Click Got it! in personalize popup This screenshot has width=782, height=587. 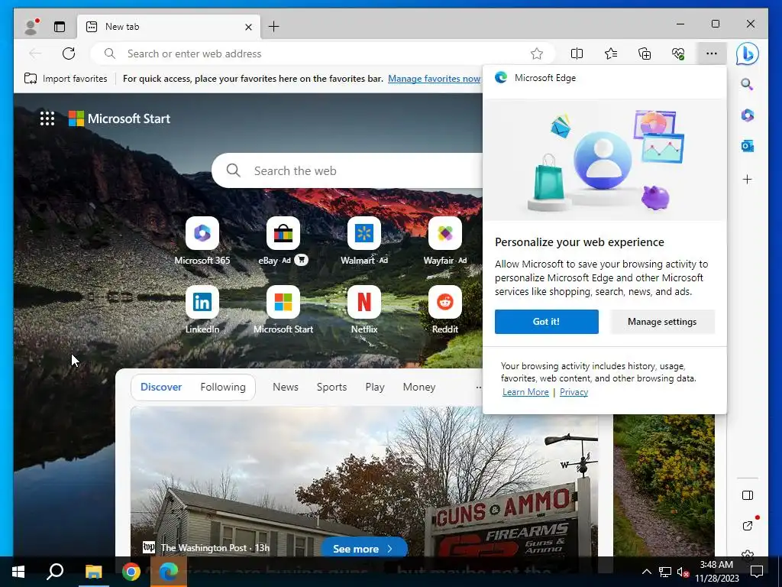[546, 322]
